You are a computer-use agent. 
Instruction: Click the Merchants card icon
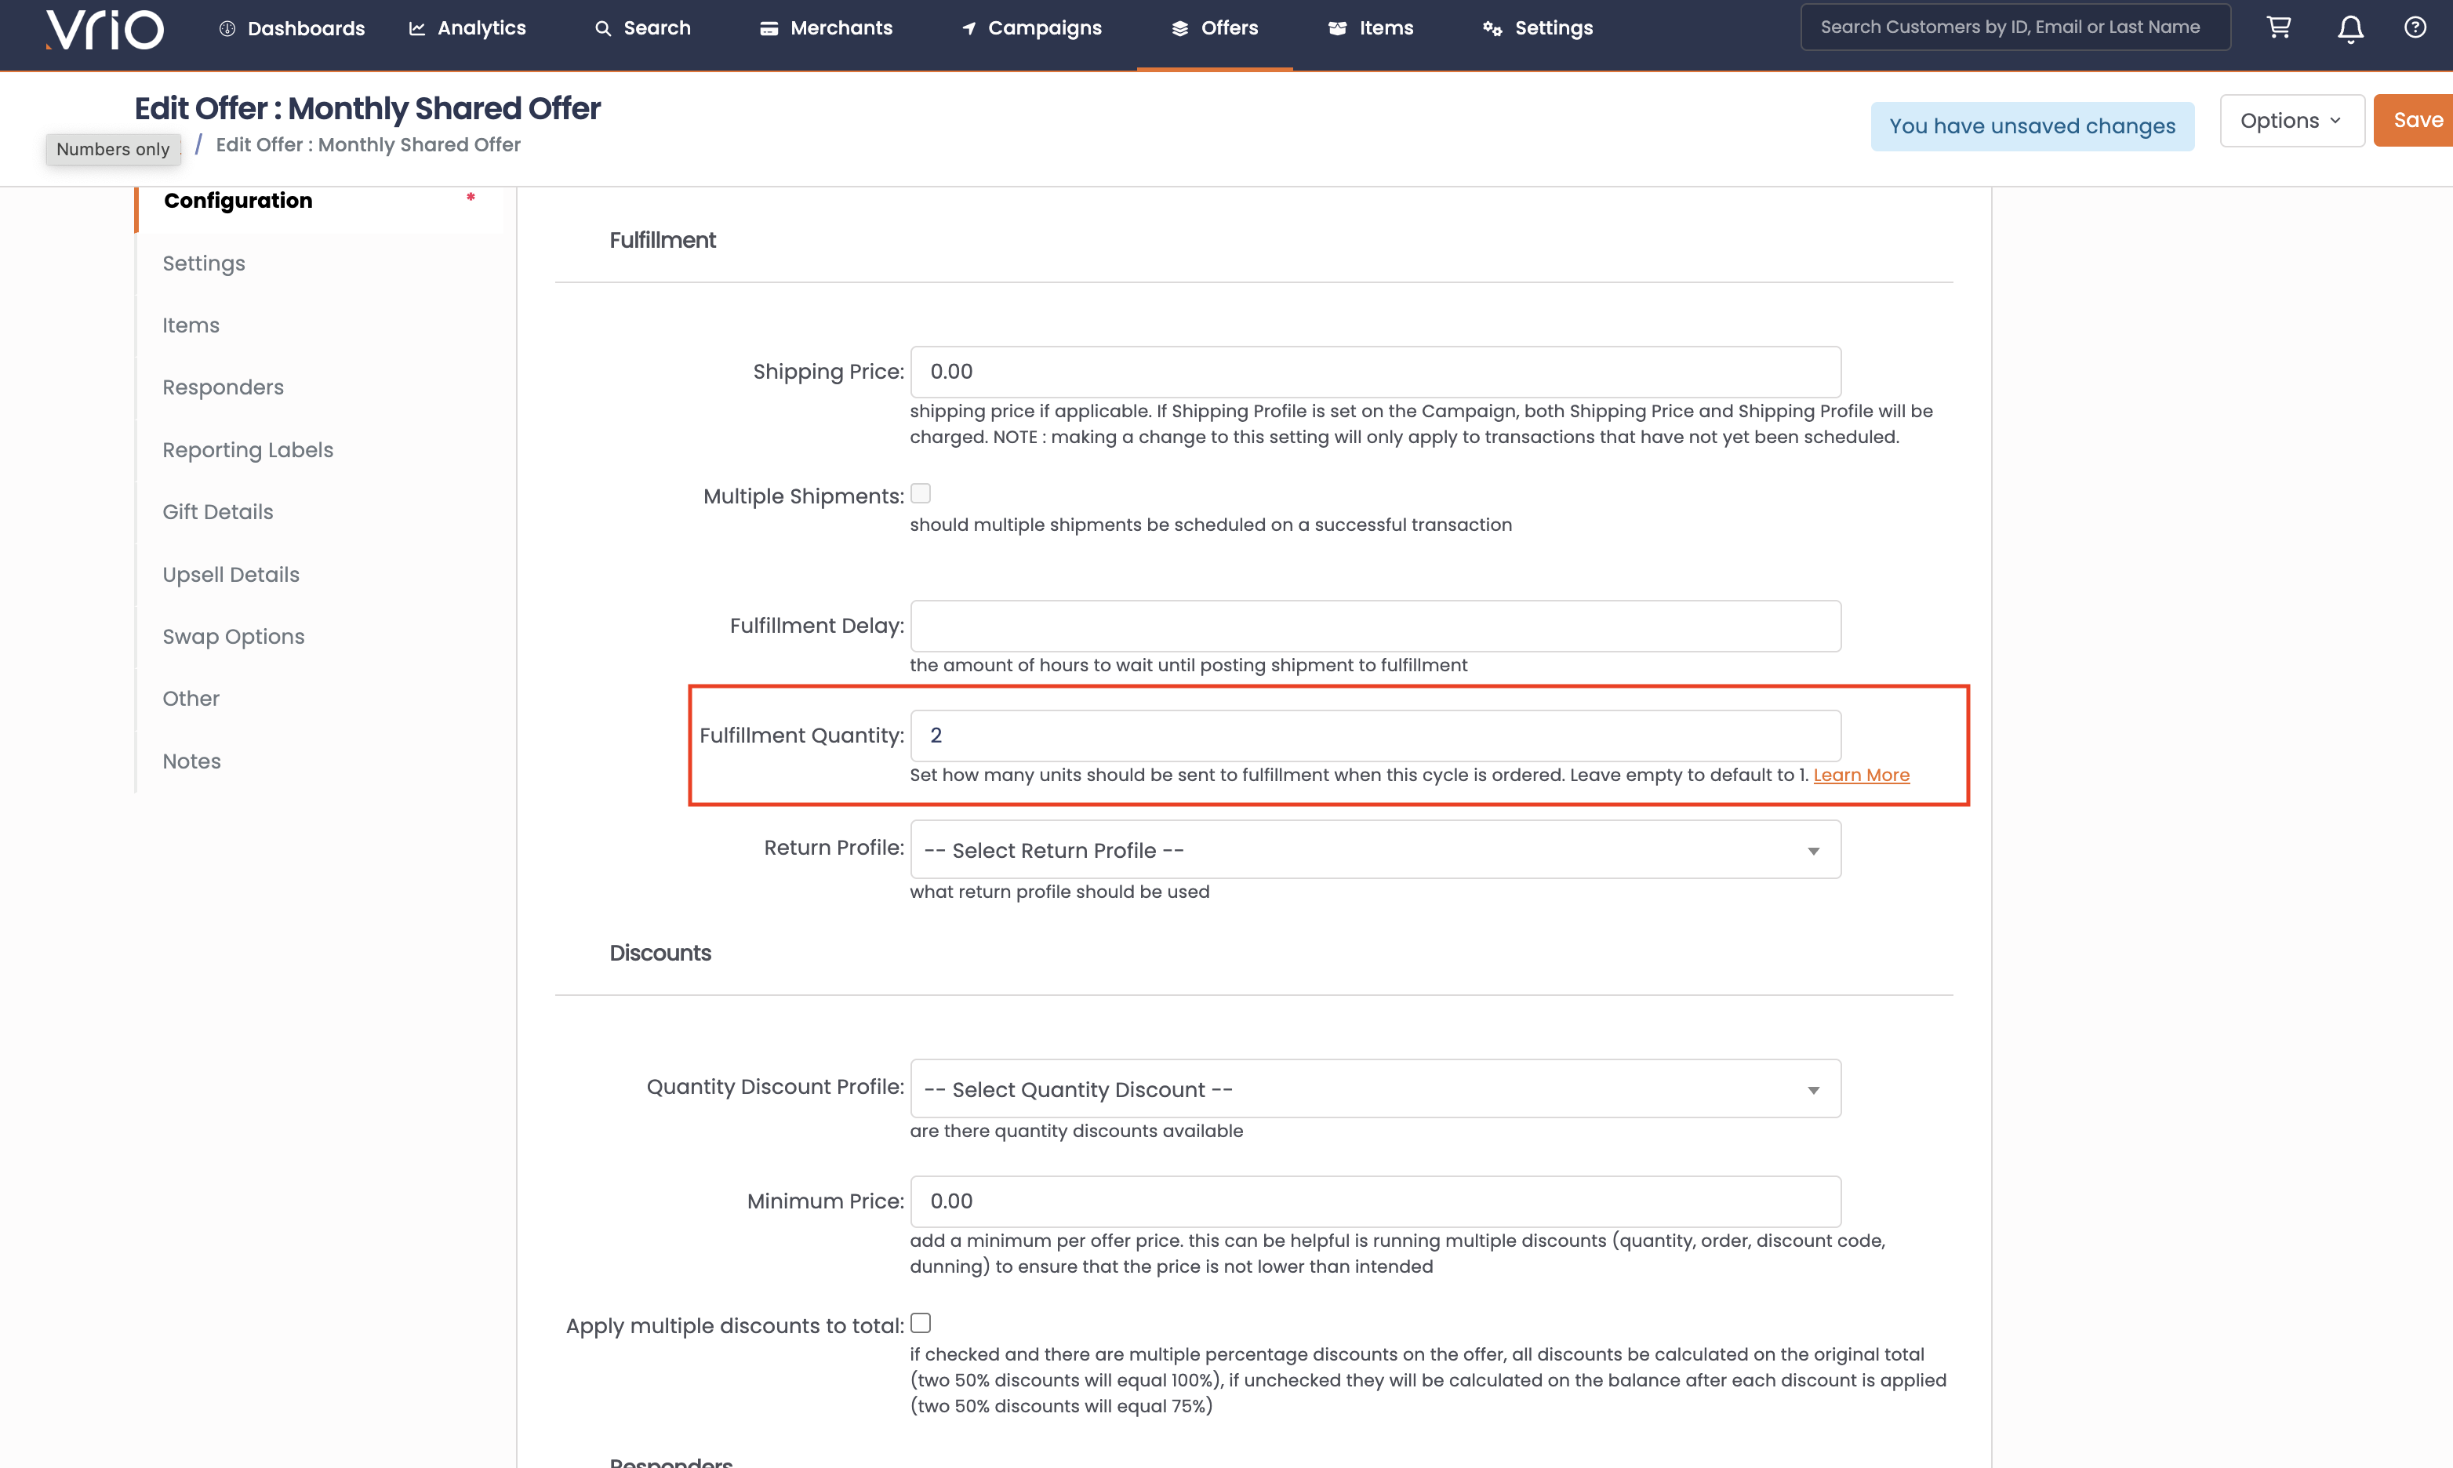[x=769, y=29]
